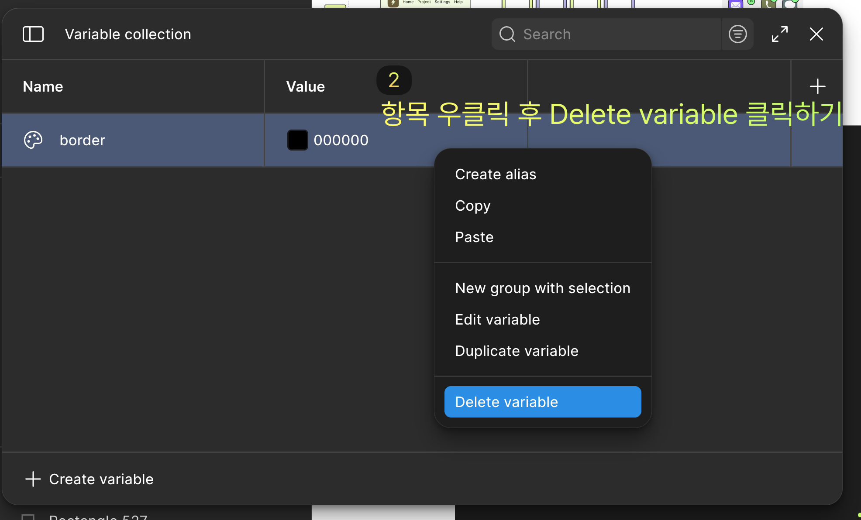
Task: Click the palette icon beside border
Action: point(33,140)
